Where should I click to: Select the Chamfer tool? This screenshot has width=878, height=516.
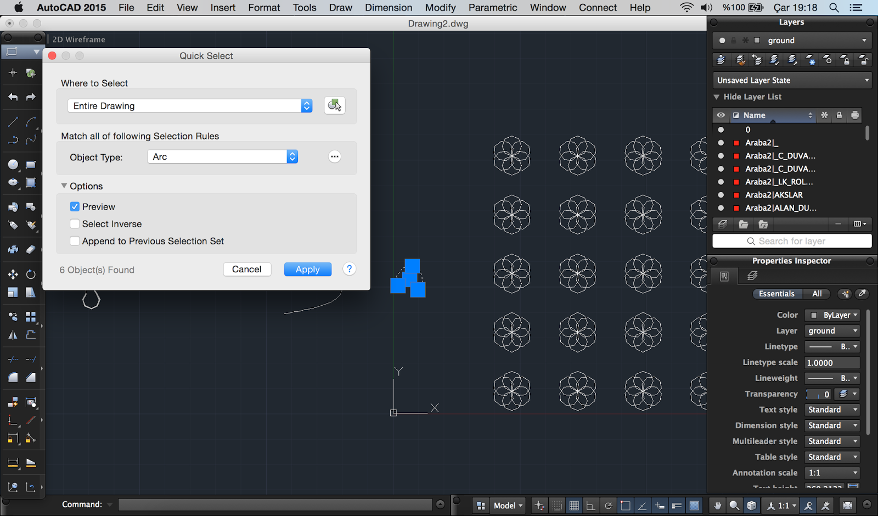[x=31, y=378]
